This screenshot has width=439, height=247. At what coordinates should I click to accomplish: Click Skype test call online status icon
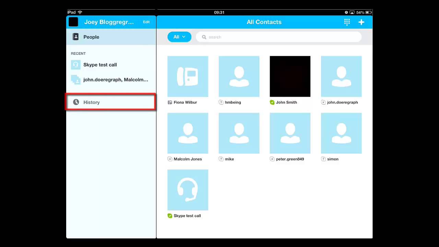tap(170, 216)
